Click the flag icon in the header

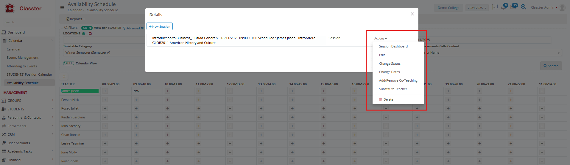point(495,7)
